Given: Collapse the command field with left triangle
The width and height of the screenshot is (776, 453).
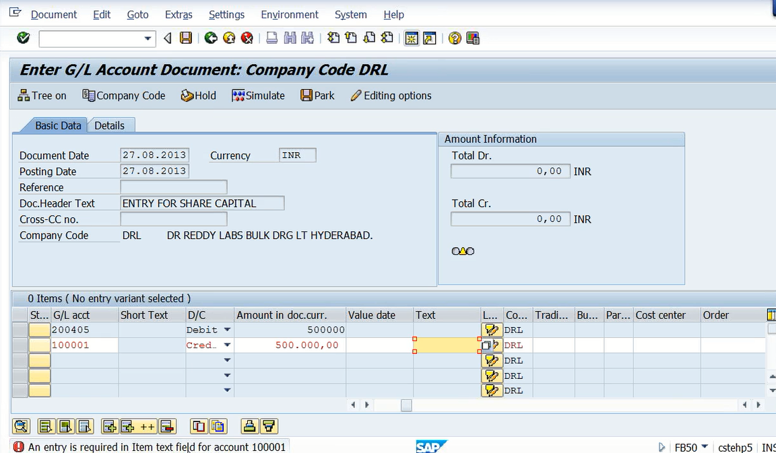Looking at the screenshot, I should click(x=167, y=38).
